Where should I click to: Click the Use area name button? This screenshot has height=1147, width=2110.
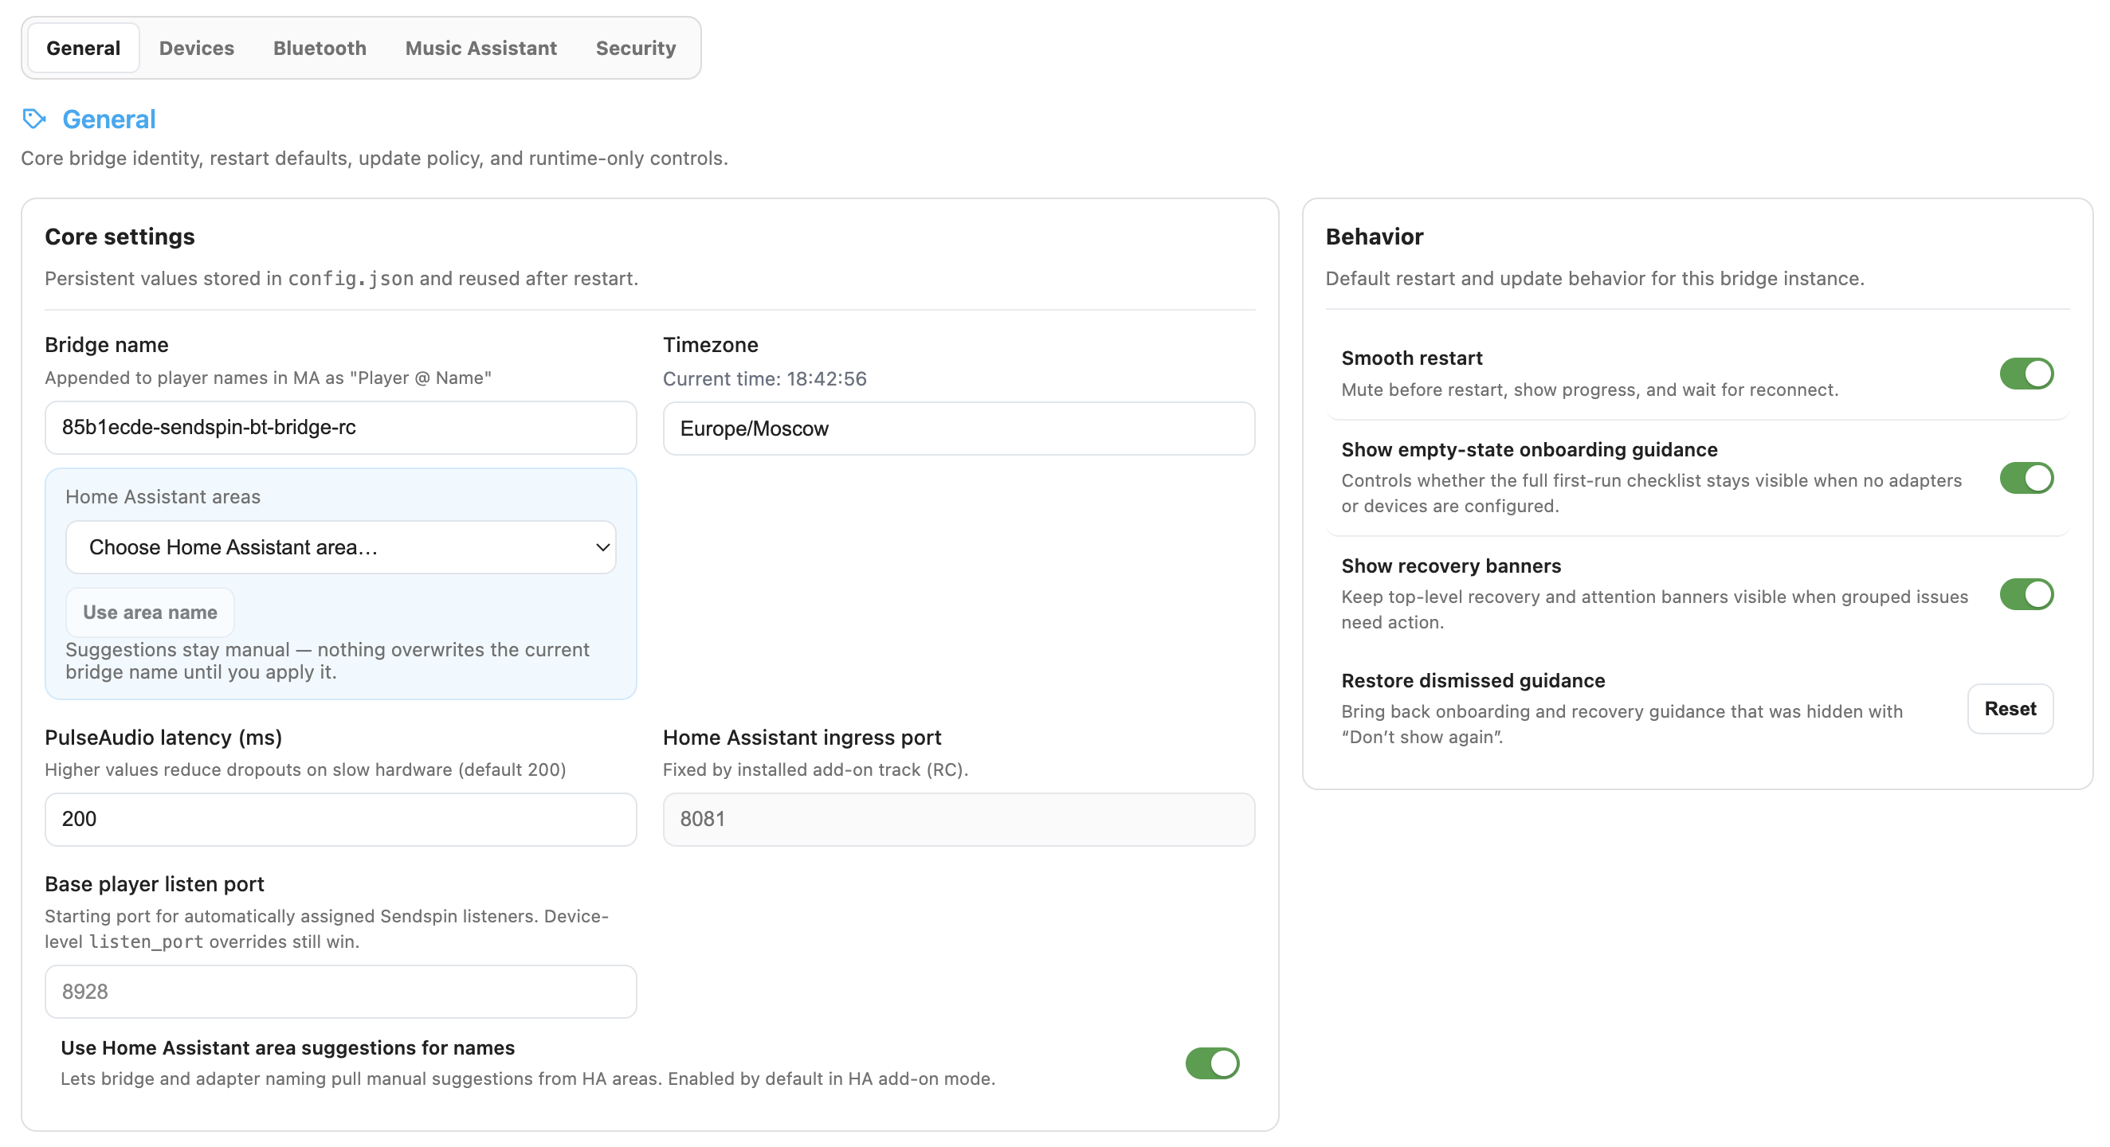(x=150, y=613)
